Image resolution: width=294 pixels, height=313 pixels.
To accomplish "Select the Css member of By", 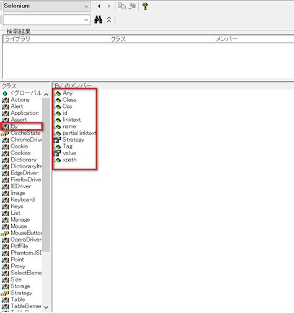I will (x=63, y=106).
